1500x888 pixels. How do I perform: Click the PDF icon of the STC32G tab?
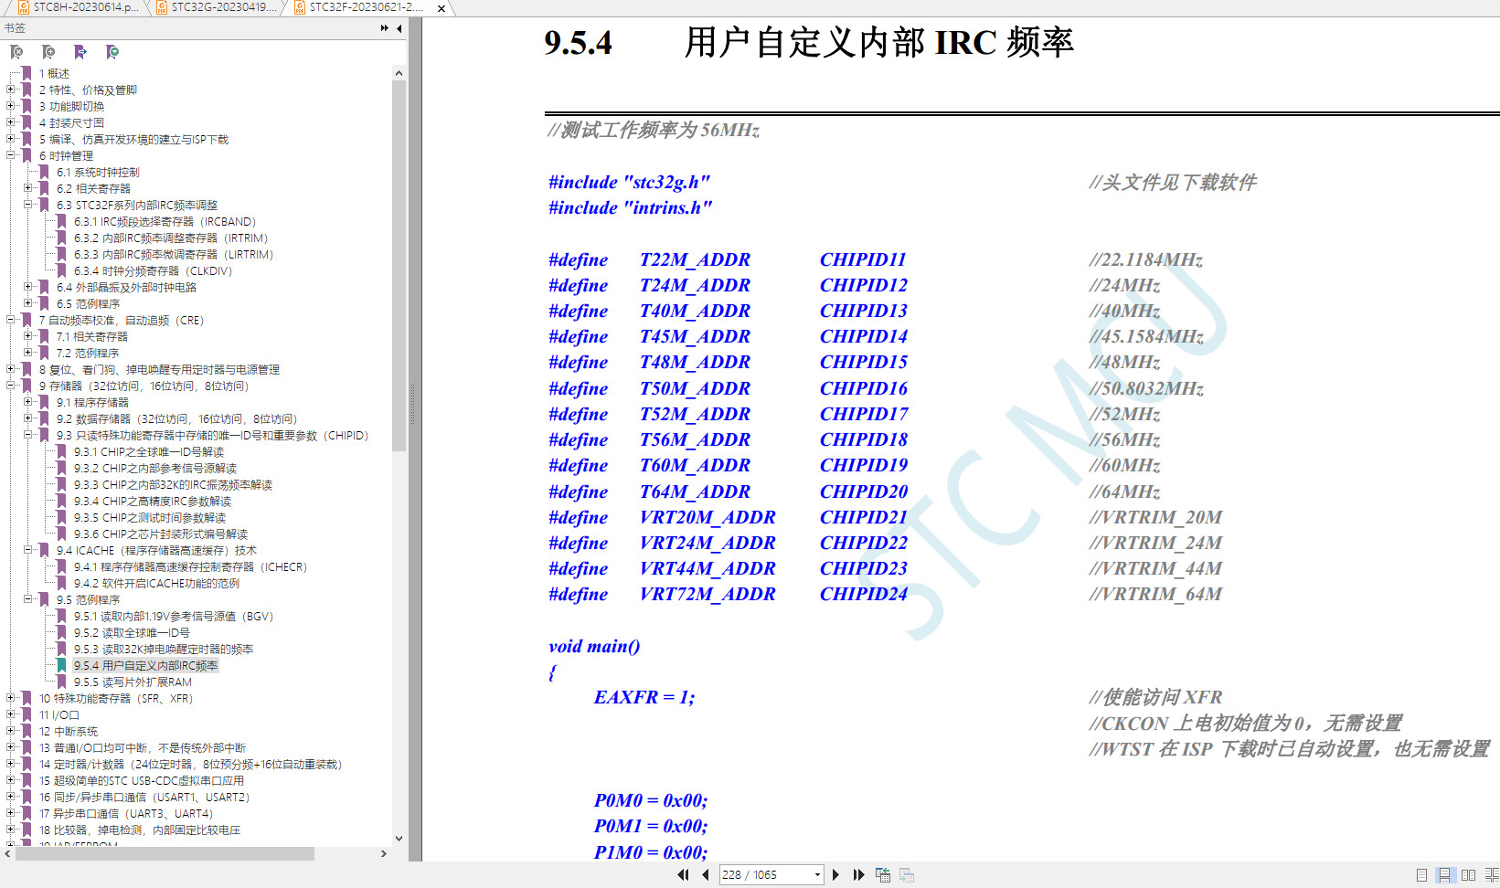click(162, 7)
